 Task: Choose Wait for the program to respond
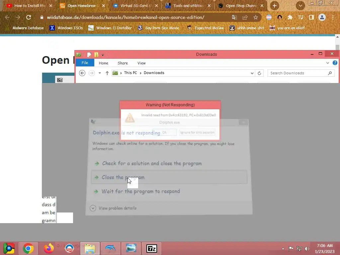141,191
